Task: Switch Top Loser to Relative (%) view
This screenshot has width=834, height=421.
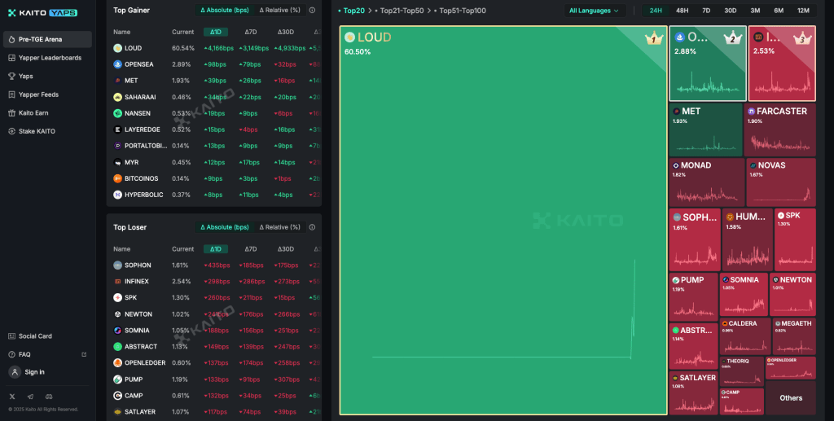Action: coord(279,227)
